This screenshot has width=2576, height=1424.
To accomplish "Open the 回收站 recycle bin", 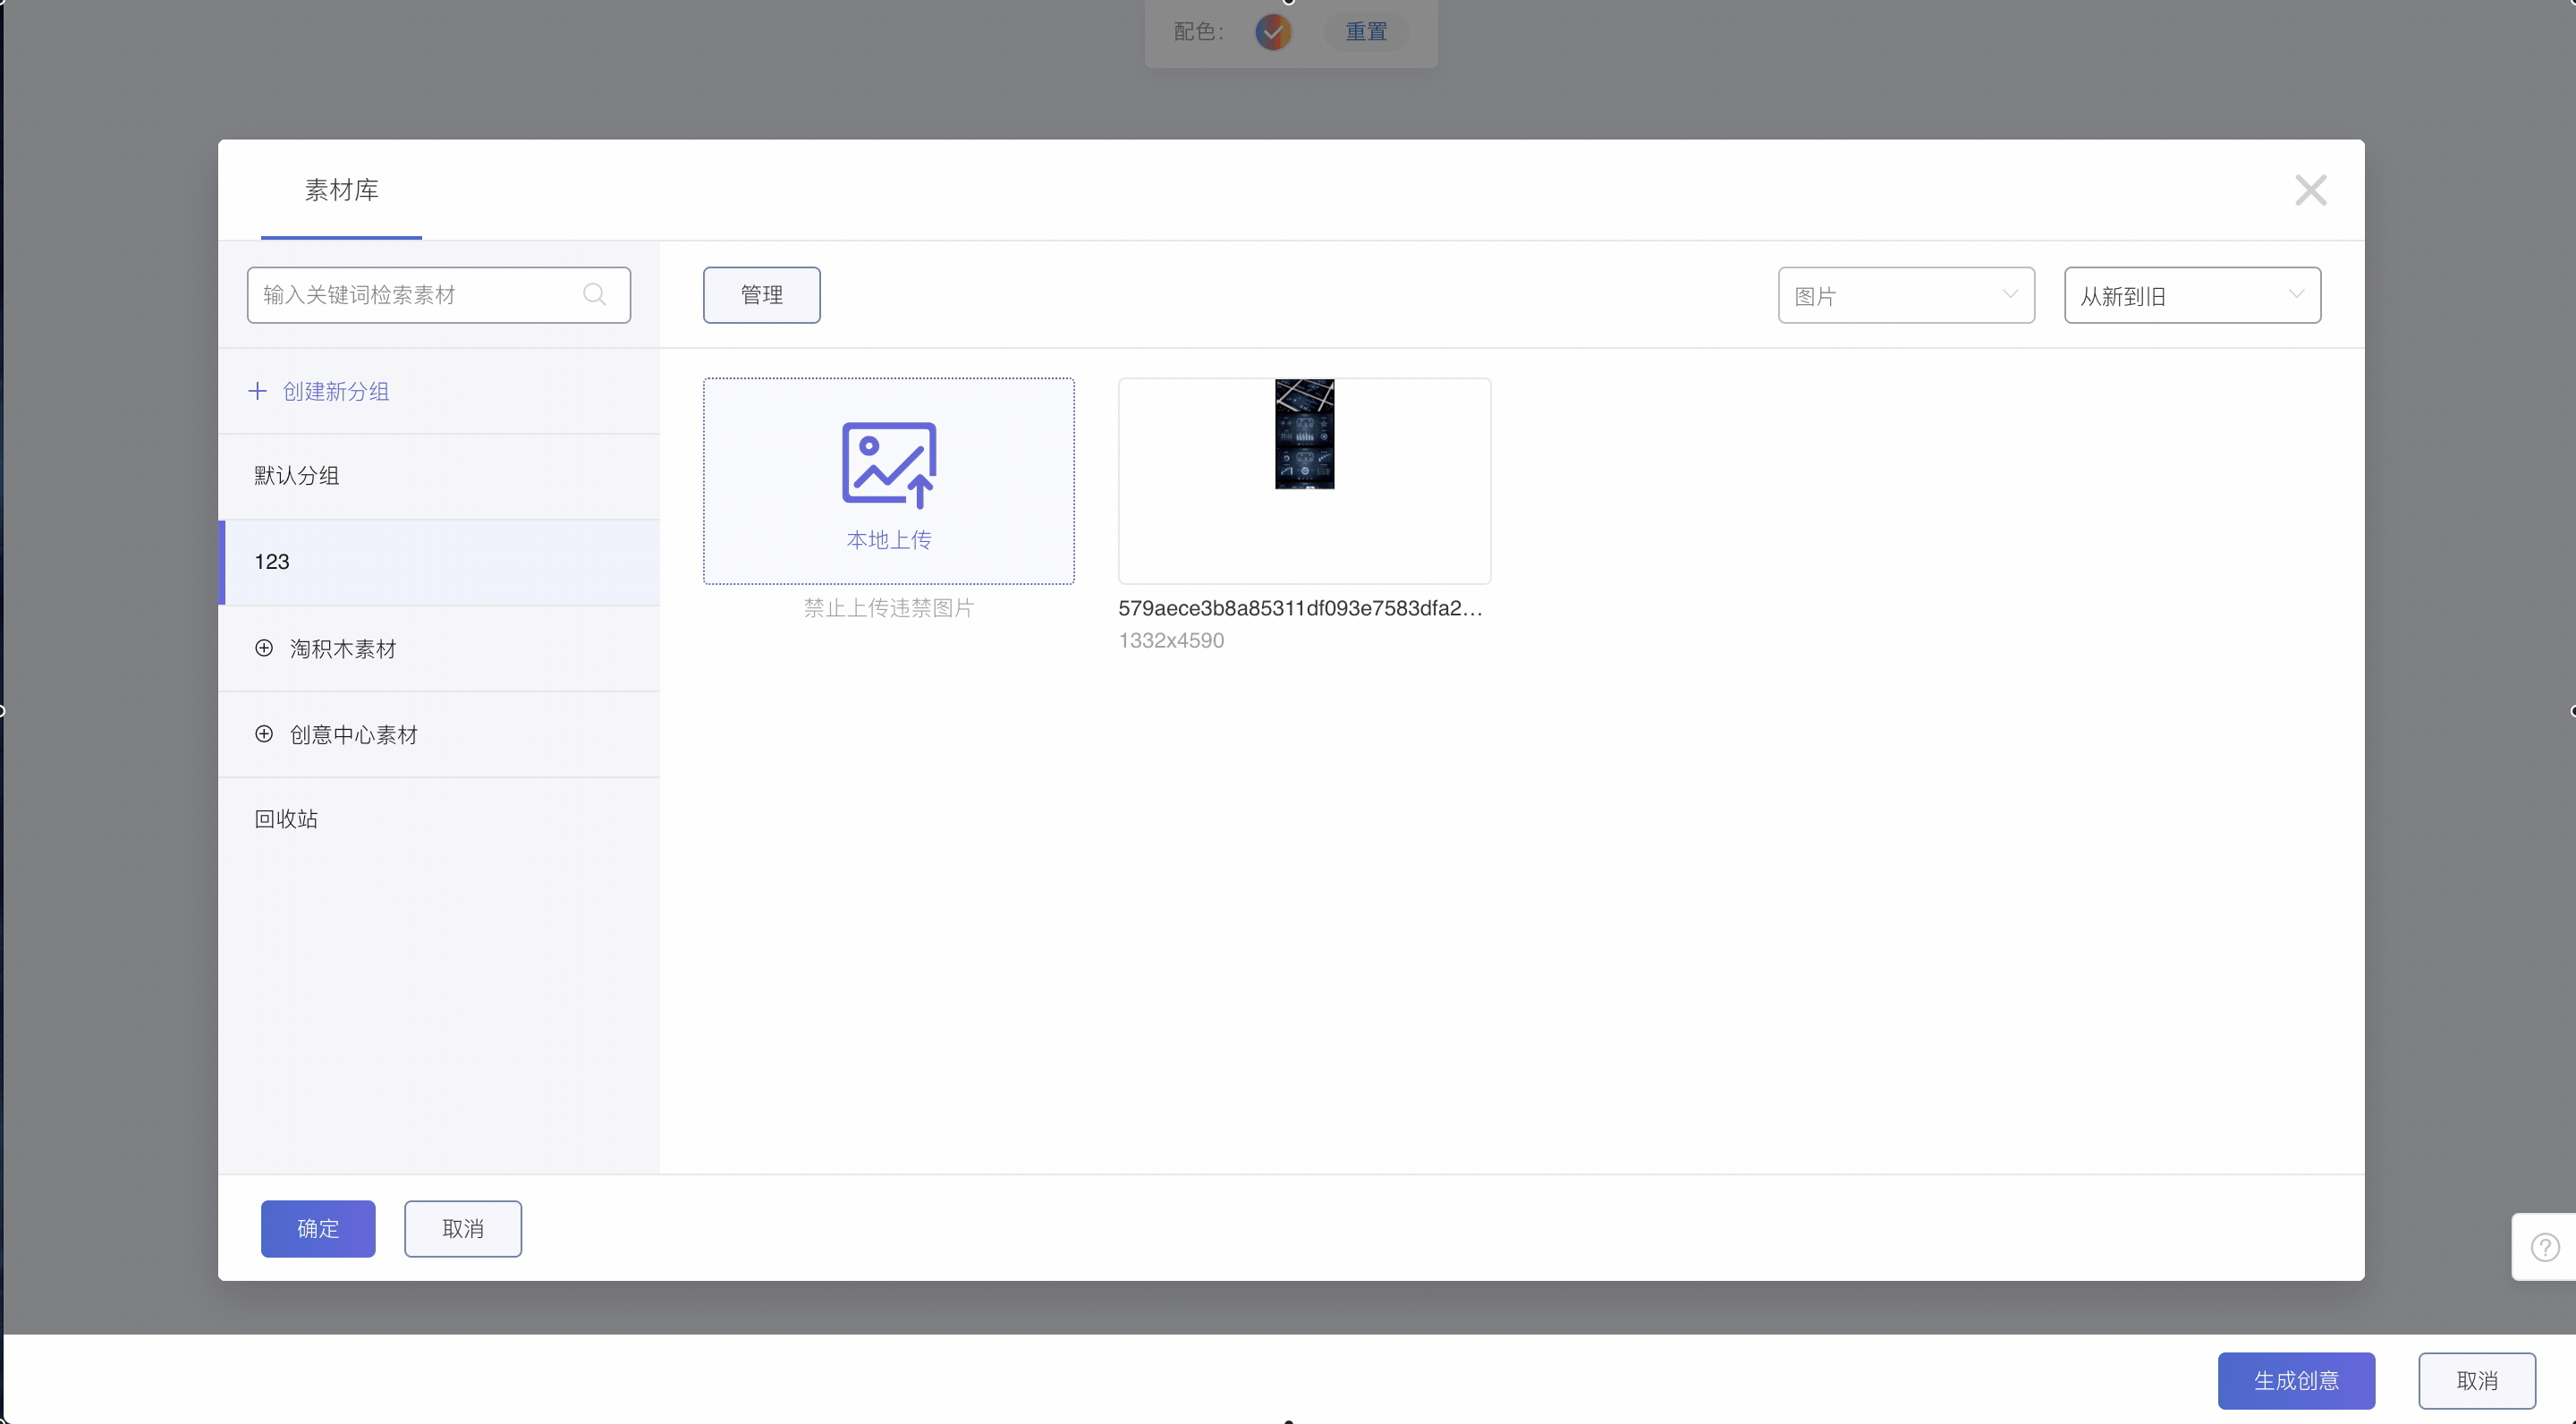I will [286, 819].
